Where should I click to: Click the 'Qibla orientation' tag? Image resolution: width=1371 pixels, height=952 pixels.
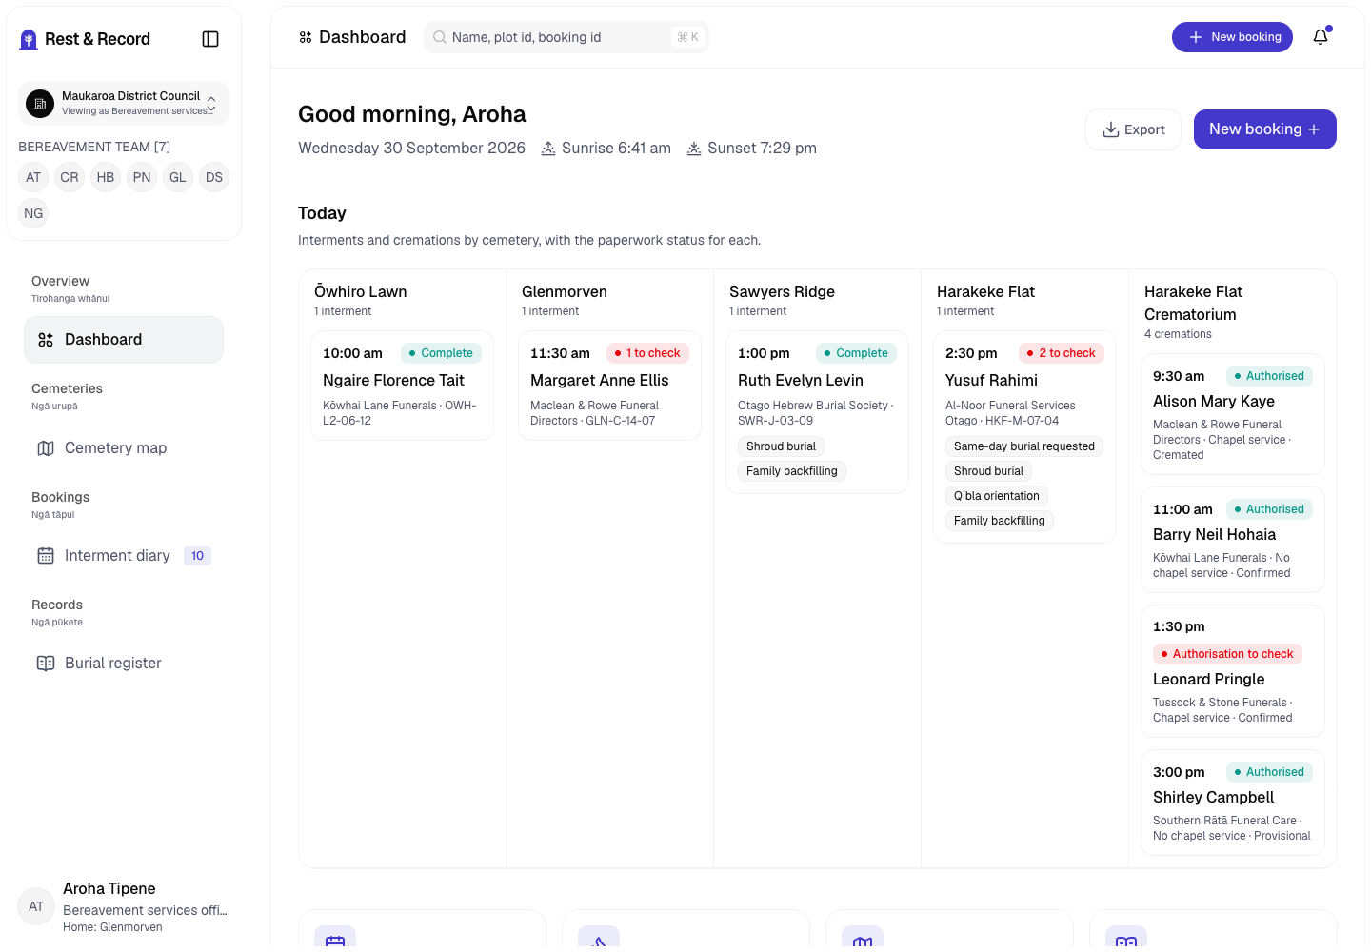(x=997, y=496)
